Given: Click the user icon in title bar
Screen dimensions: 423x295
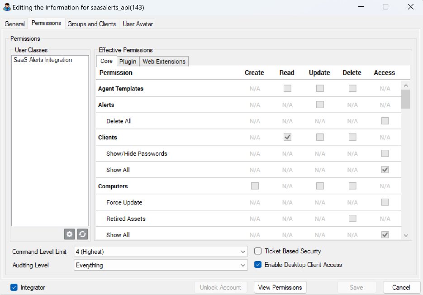Looking at the screenshot, I should (7, 7).
